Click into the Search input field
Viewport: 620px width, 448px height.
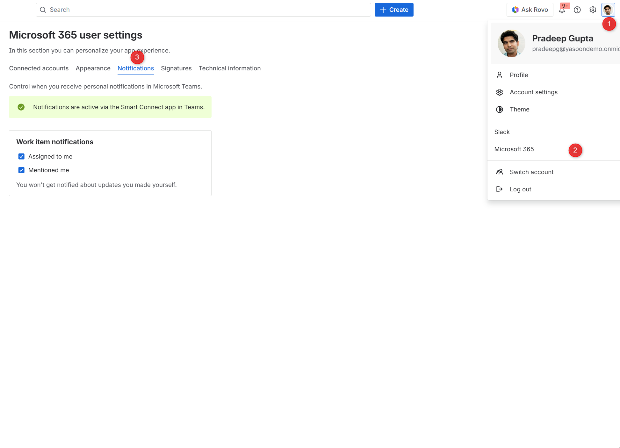click(203, 10)
